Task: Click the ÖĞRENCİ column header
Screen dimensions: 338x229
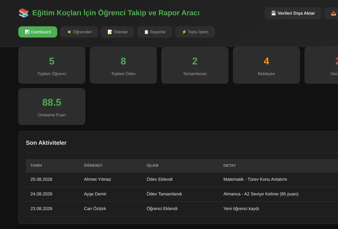Action: (93, 165)
